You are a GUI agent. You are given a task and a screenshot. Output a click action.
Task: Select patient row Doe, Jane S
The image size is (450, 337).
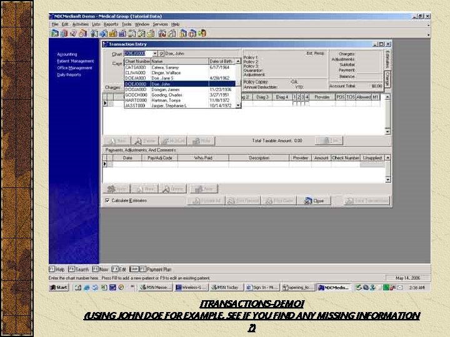click(x=179, y=78)
